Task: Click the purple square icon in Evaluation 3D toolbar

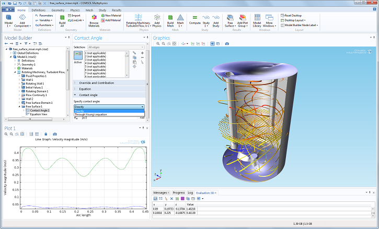Action: pos(182,199)
